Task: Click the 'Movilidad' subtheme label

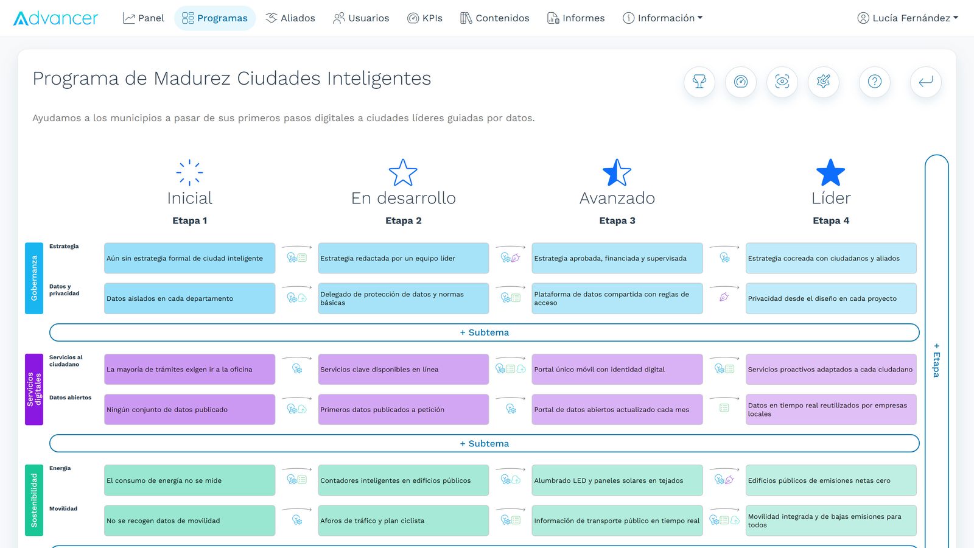Action: click(x=63, y=508)
